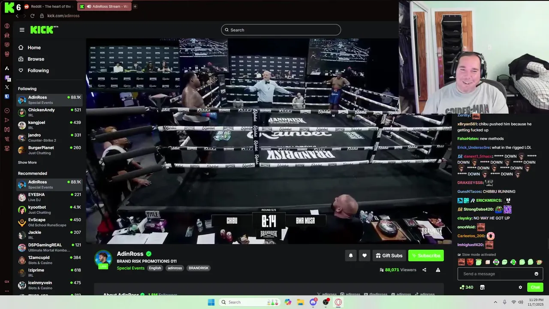The image size is (549, 309).
Task: Open a new browser tab
Action: [135, 6]
